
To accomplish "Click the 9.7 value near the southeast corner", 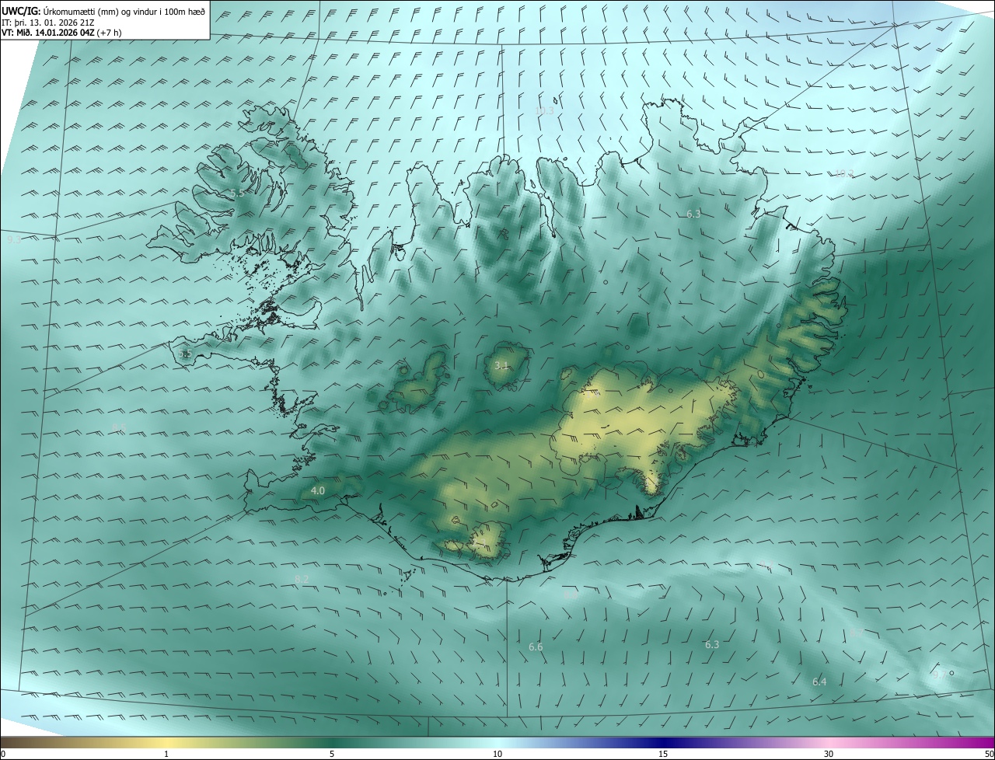I will (939, 675).
